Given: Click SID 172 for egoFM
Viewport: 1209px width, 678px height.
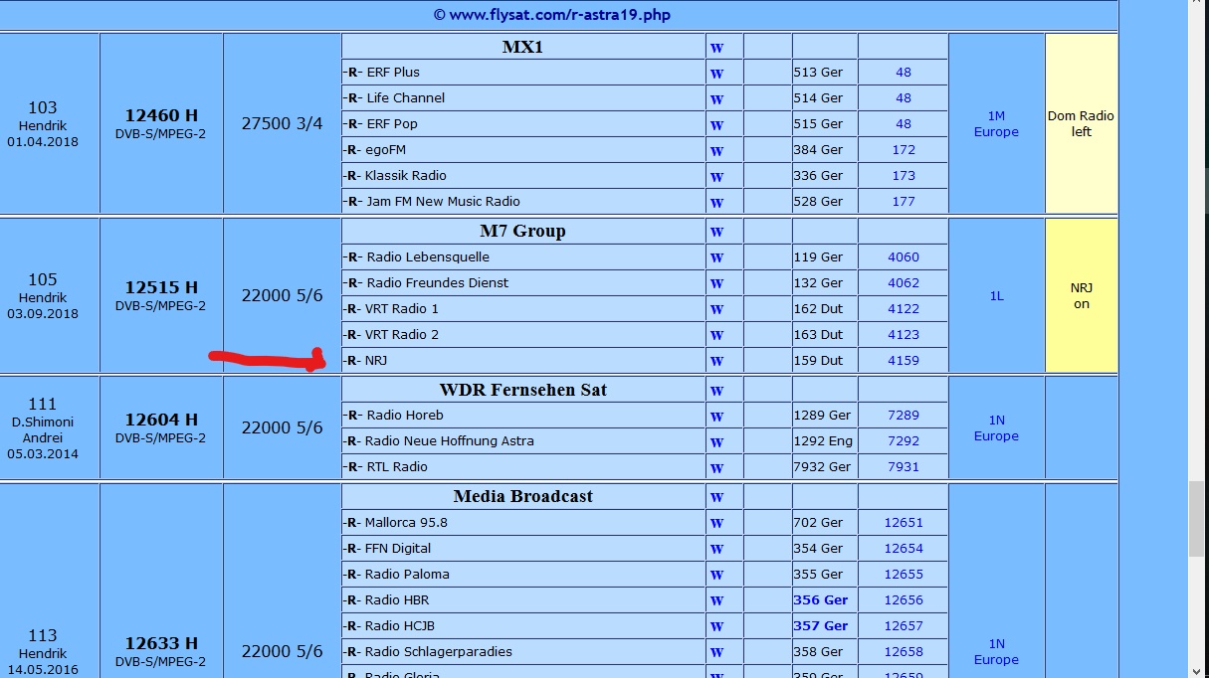Looking at the screenshot, I should pyautogui.click(x=904, y=150).
